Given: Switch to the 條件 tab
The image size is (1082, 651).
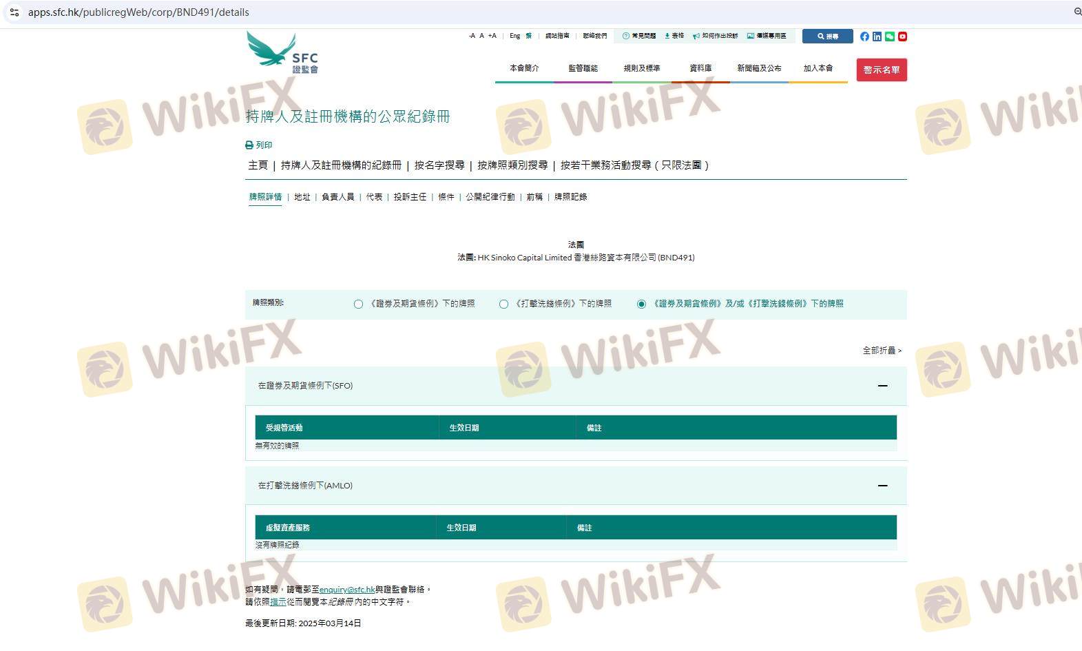Looking at the screenshot, I should [446, 197].
